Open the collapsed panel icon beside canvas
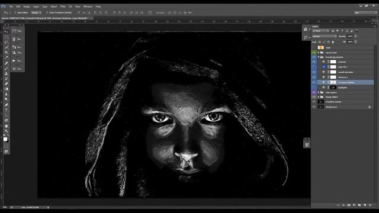This screenshot has width=379, height=213. [x=307, y=144]
